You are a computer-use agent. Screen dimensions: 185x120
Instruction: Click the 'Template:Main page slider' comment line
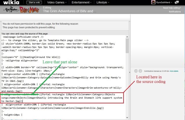click(x=45, y=40)
